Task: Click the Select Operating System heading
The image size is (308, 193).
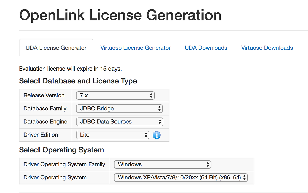Action: 61,150
